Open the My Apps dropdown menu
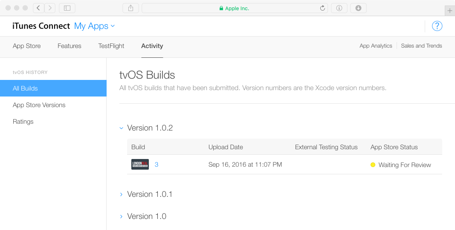 (94, 26)
